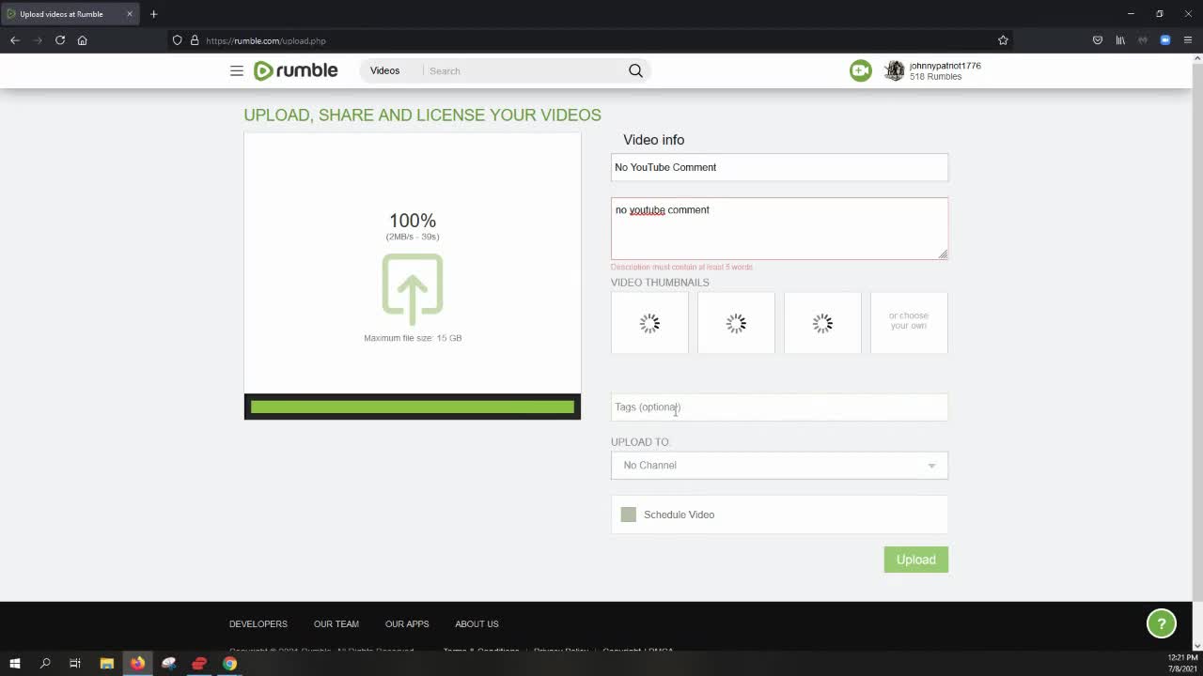Show site security padlock info
Viewport: 1203px width, 676px height.
click(x=195, y=40)
